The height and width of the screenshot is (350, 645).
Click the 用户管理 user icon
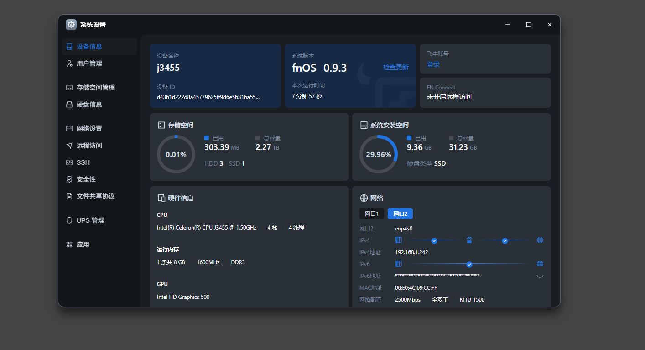tap(69, 63)
